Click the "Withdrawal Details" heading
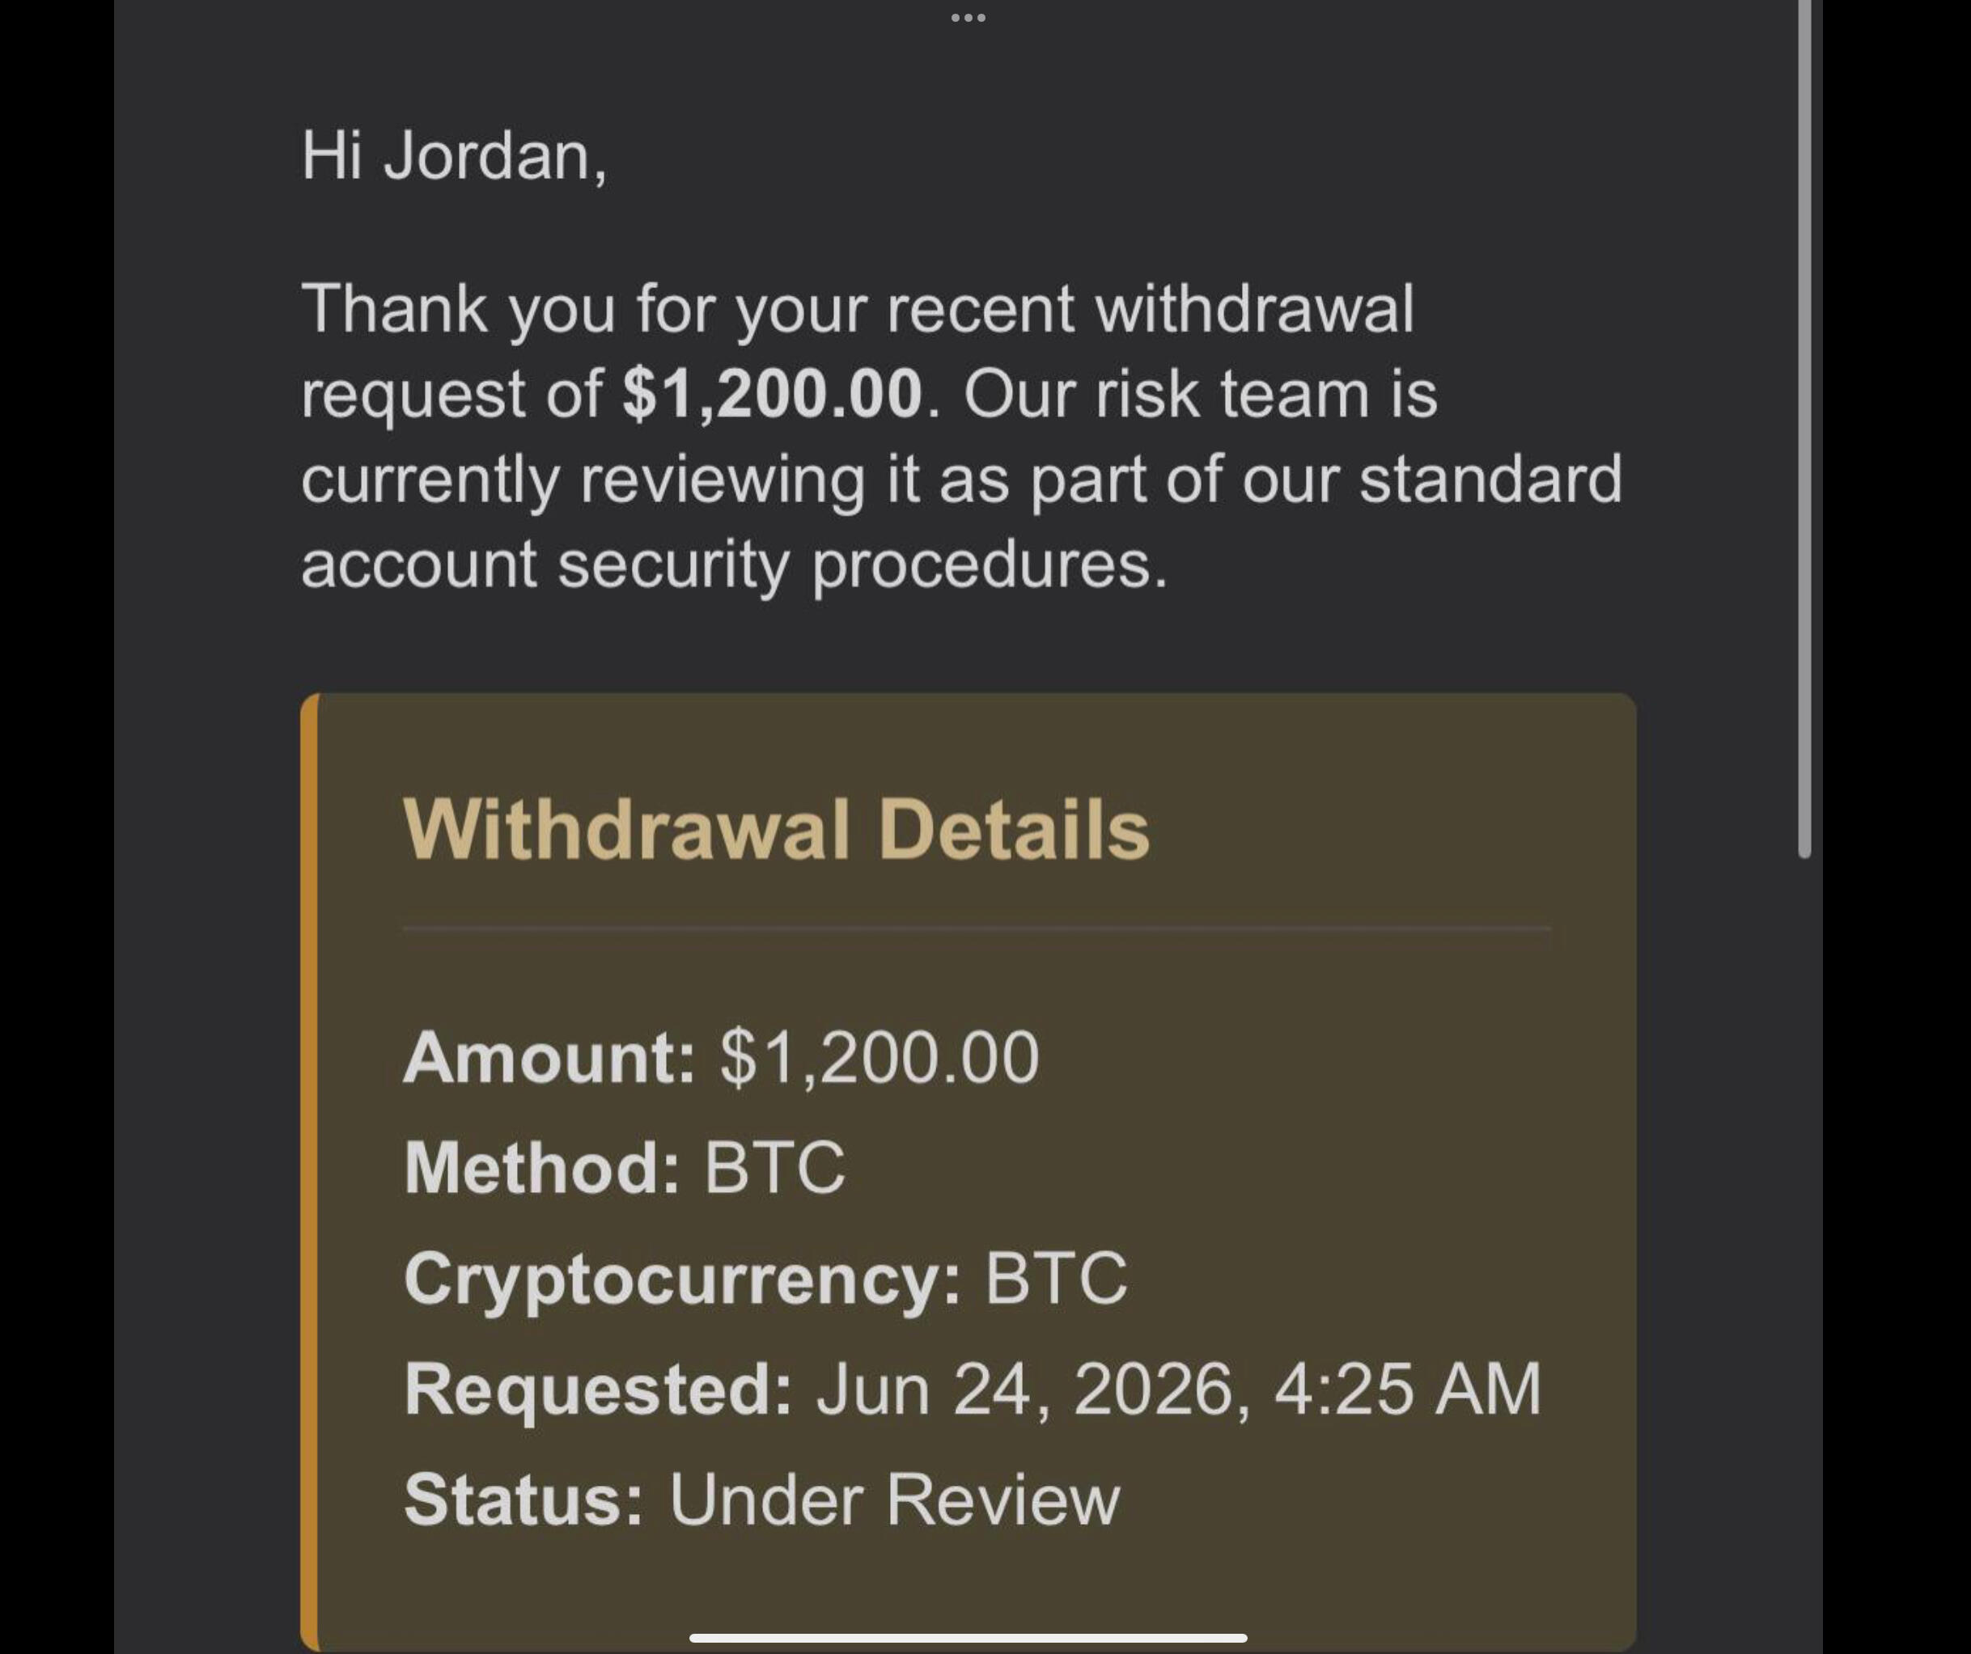Image resolution: width=1971 pixels, height=1654 pixels. tap(776, 829)
